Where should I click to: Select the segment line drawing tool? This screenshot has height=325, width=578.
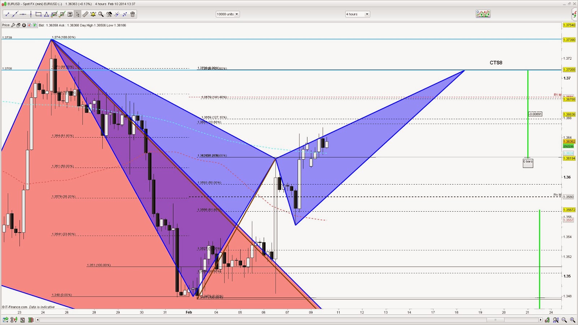[x=7, y=14]
